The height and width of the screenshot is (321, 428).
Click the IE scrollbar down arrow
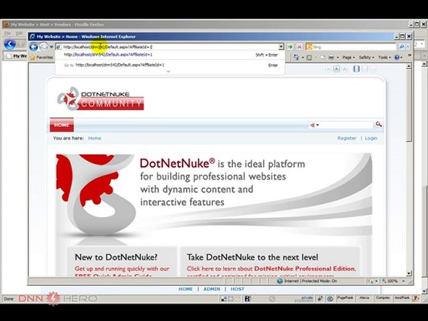point(409,273)
